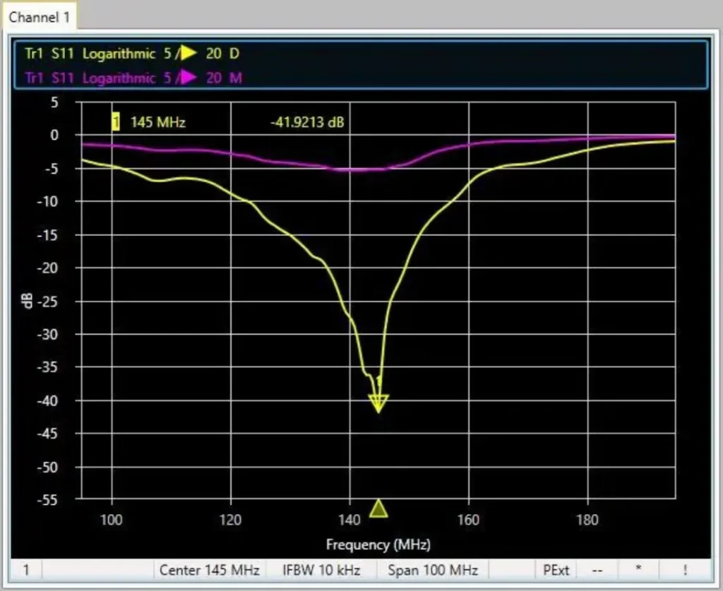
Task: Click the 100 tick label on frequency axis
Action: (x=111, y=520)
